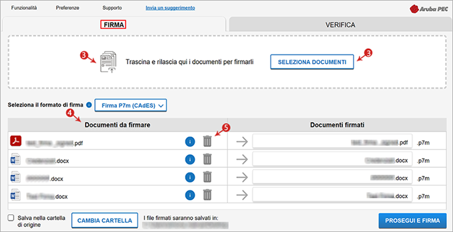Click the info icon beside signature format label
This screenshot has width=453, height=232.
(89, 105)
